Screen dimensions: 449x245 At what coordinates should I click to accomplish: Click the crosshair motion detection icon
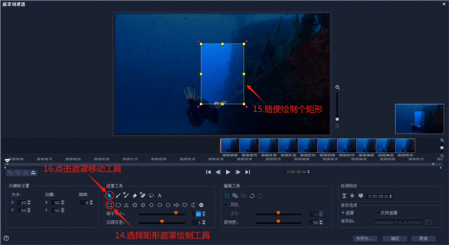[x=352, y=195]
